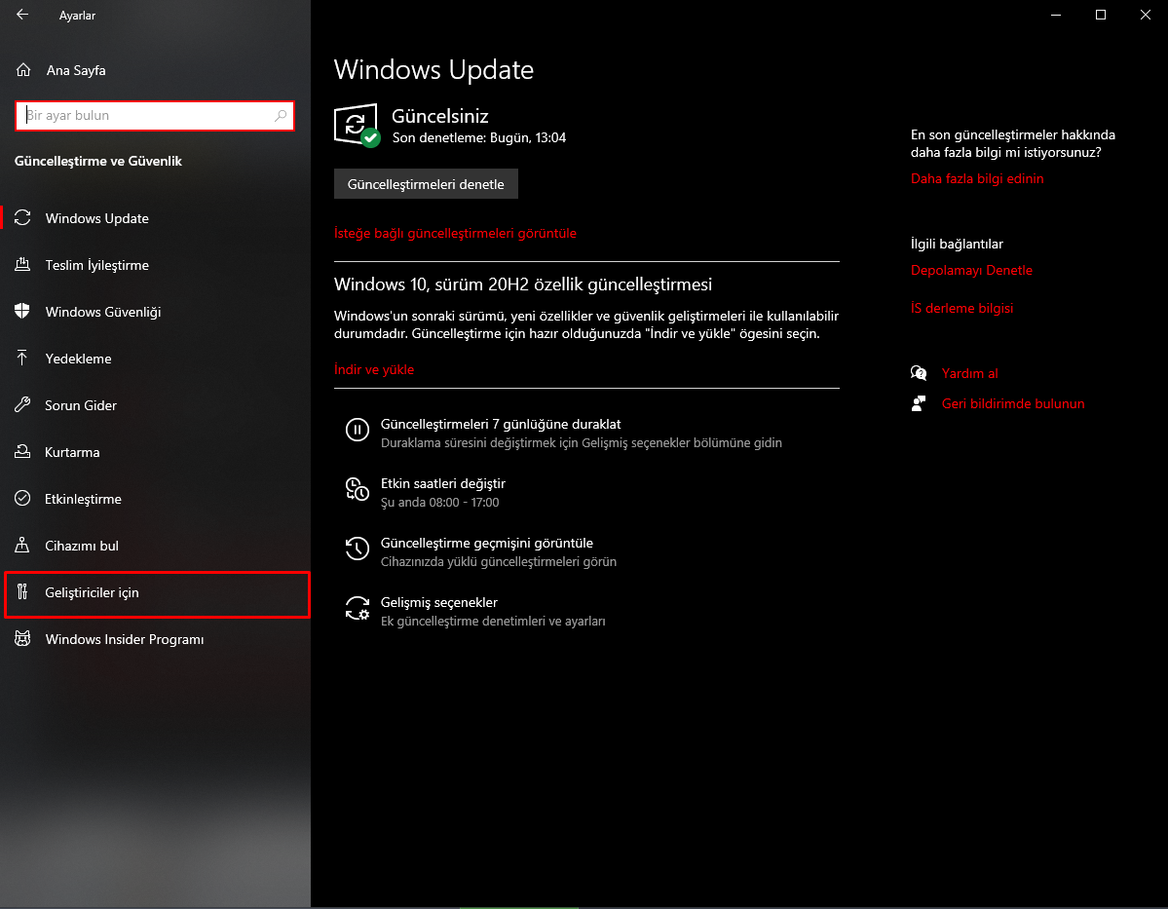
Task: Click the back arrow icon
Action: [22, 15]
